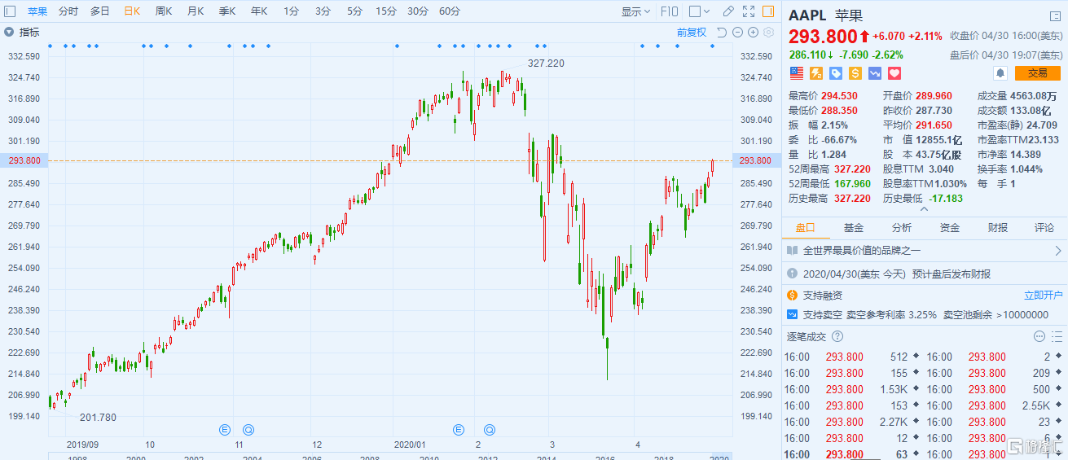Select the 年K yearly candlestick view
This screenshot has height=460, width=1068.
(x=259, y=11)
